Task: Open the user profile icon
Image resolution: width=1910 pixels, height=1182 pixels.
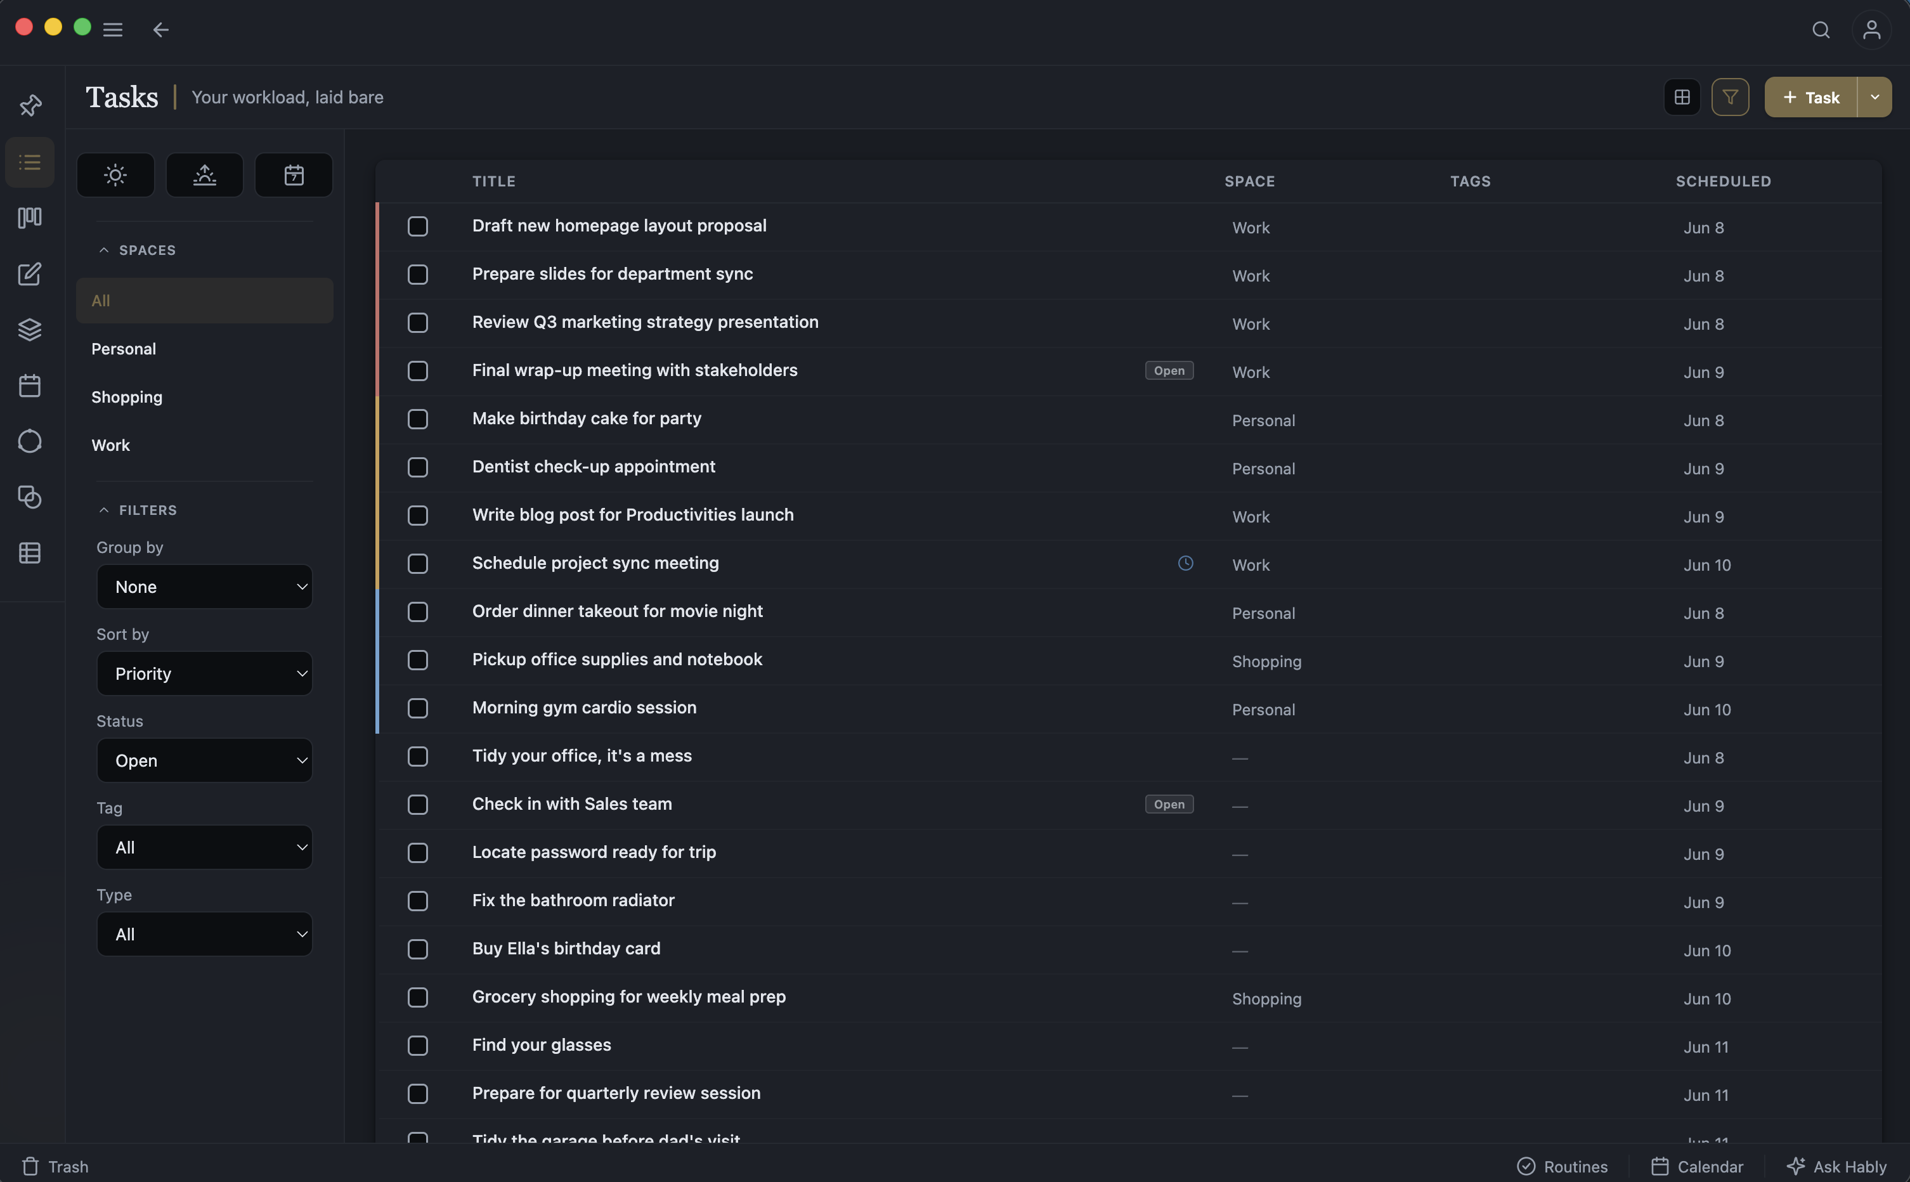Action: click(1872, 30)
